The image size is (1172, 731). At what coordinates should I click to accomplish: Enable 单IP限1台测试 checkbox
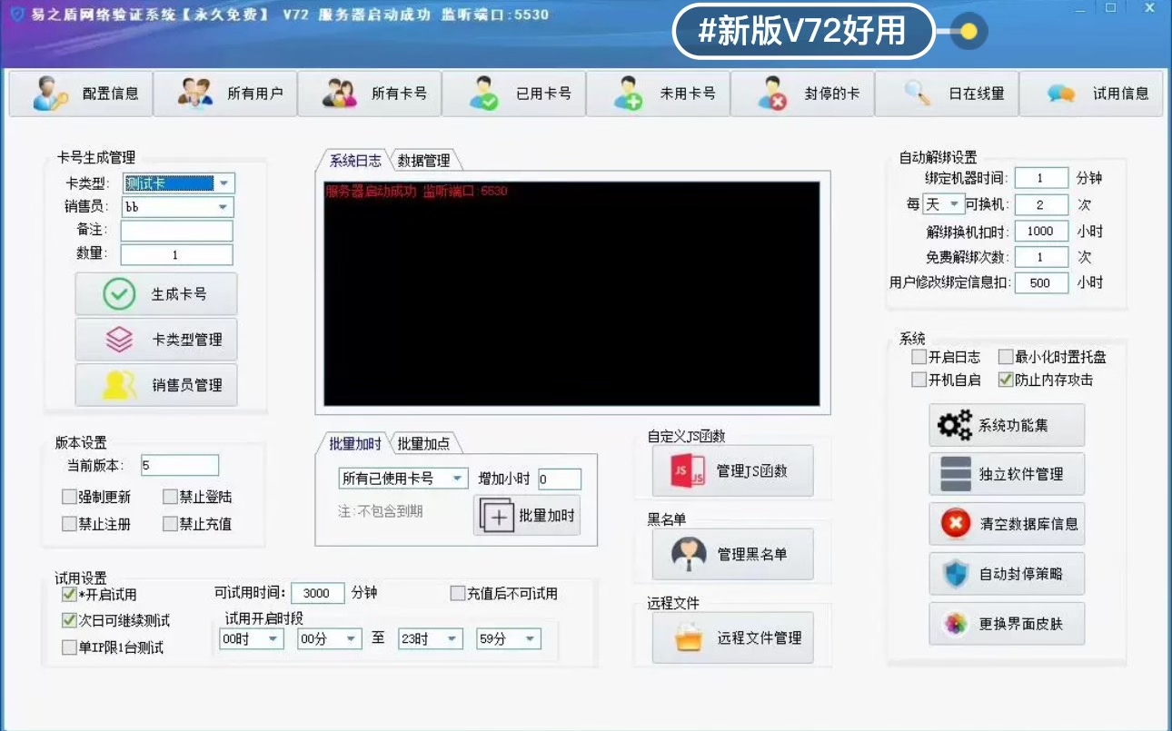(69, 647)
